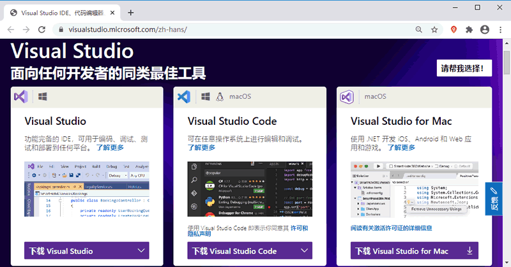Viewport: 511px width, 267px height.
Task: Open 了解更多 link under Visual Studio for Mac
Action: (401, 148)
